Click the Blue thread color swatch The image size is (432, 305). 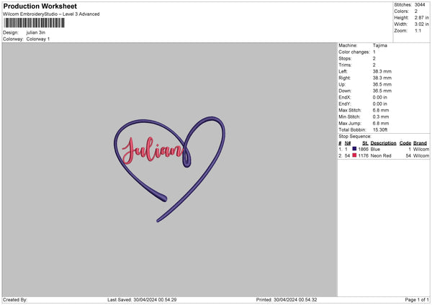click(x=354, y=149)
